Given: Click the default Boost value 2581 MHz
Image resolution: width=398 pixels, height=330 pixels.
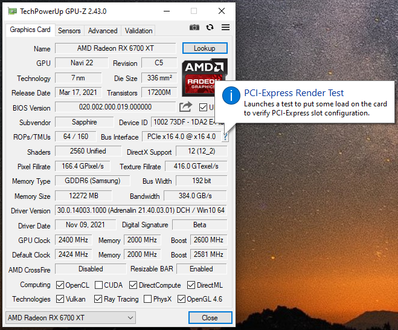Looking at the screenshot, I should tap(208, 254).
